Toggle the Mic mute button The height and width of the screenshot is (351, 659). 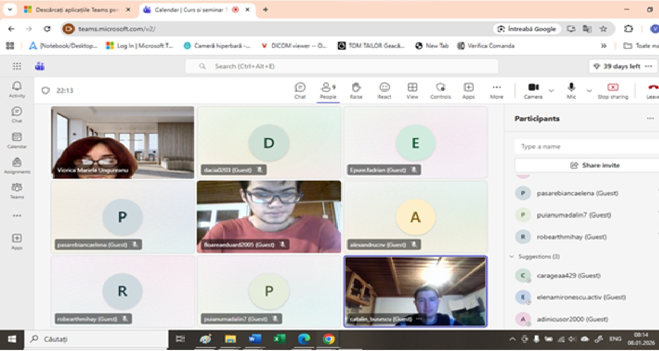click(572, 90)
